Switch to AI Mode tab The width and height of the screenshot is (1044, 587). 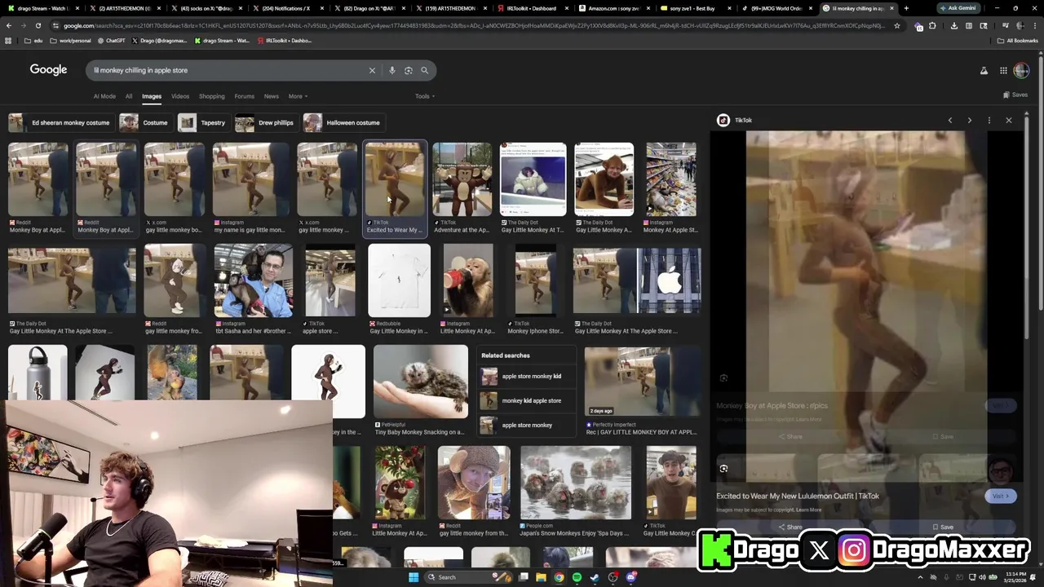(104, 96)
